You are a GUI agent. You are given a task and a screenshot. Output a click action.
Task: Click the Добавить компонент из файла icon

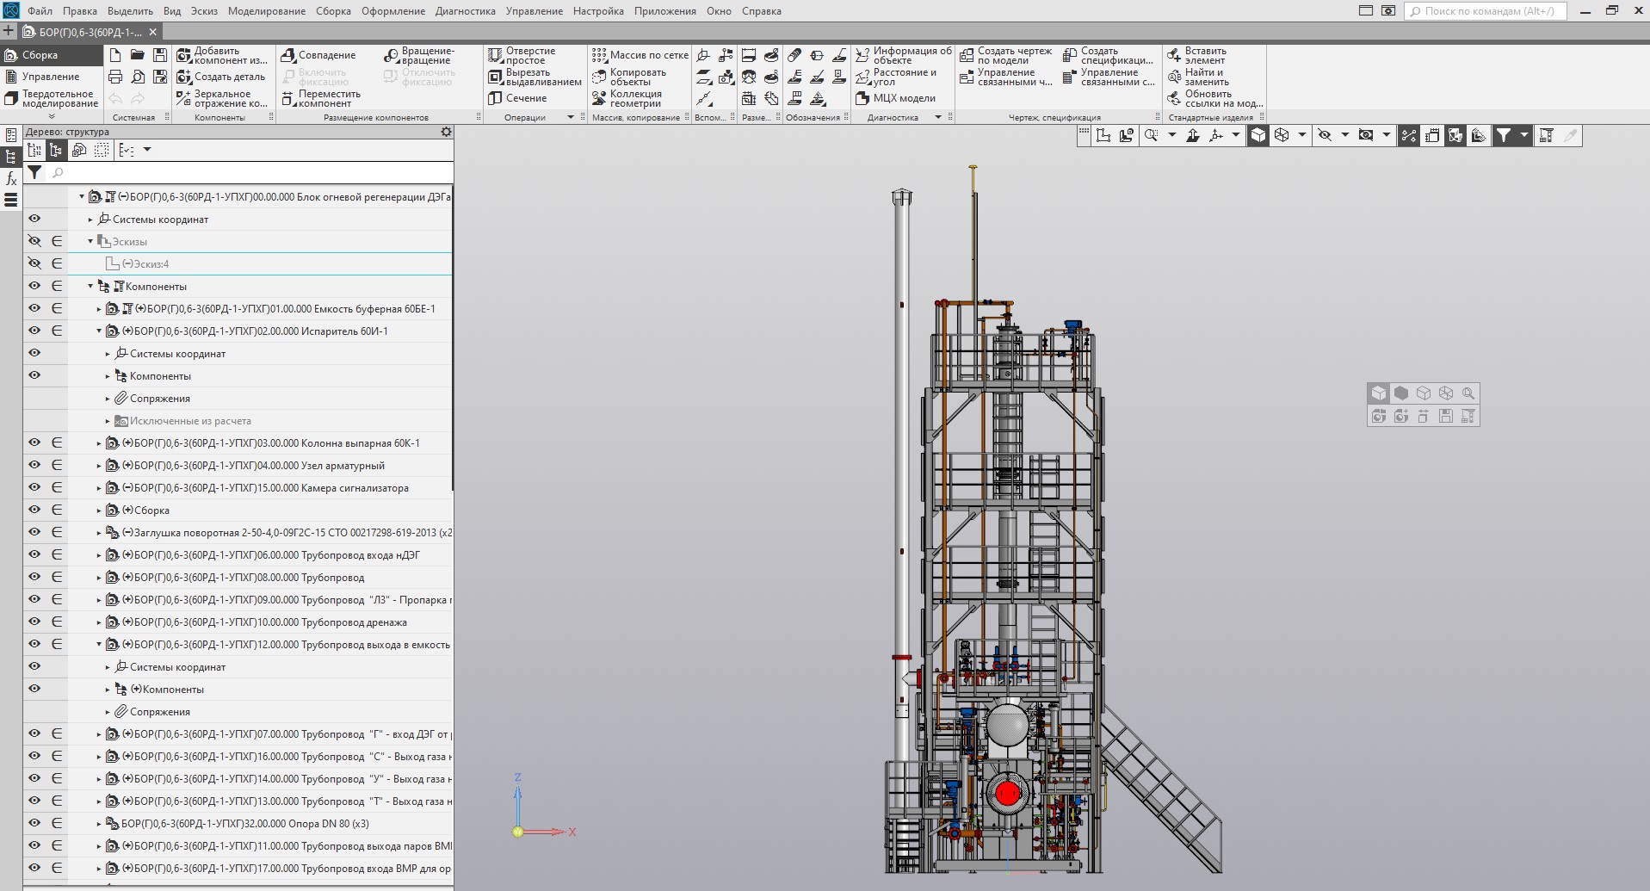183,55
